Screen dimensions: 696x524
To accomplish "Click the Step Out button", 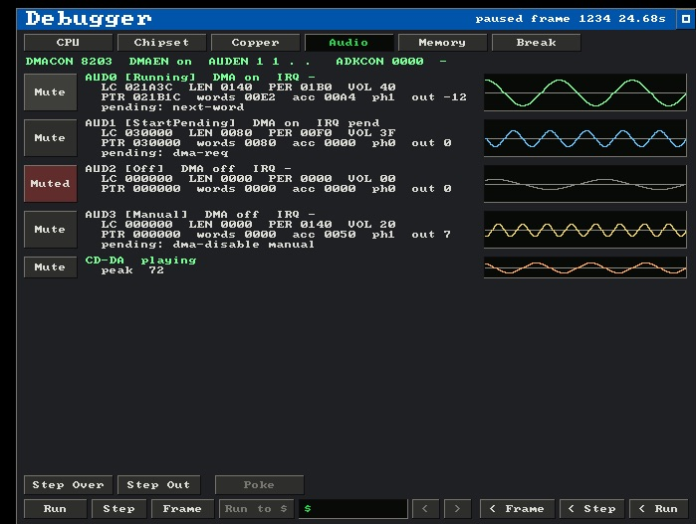I will click(x=158, y=485).
